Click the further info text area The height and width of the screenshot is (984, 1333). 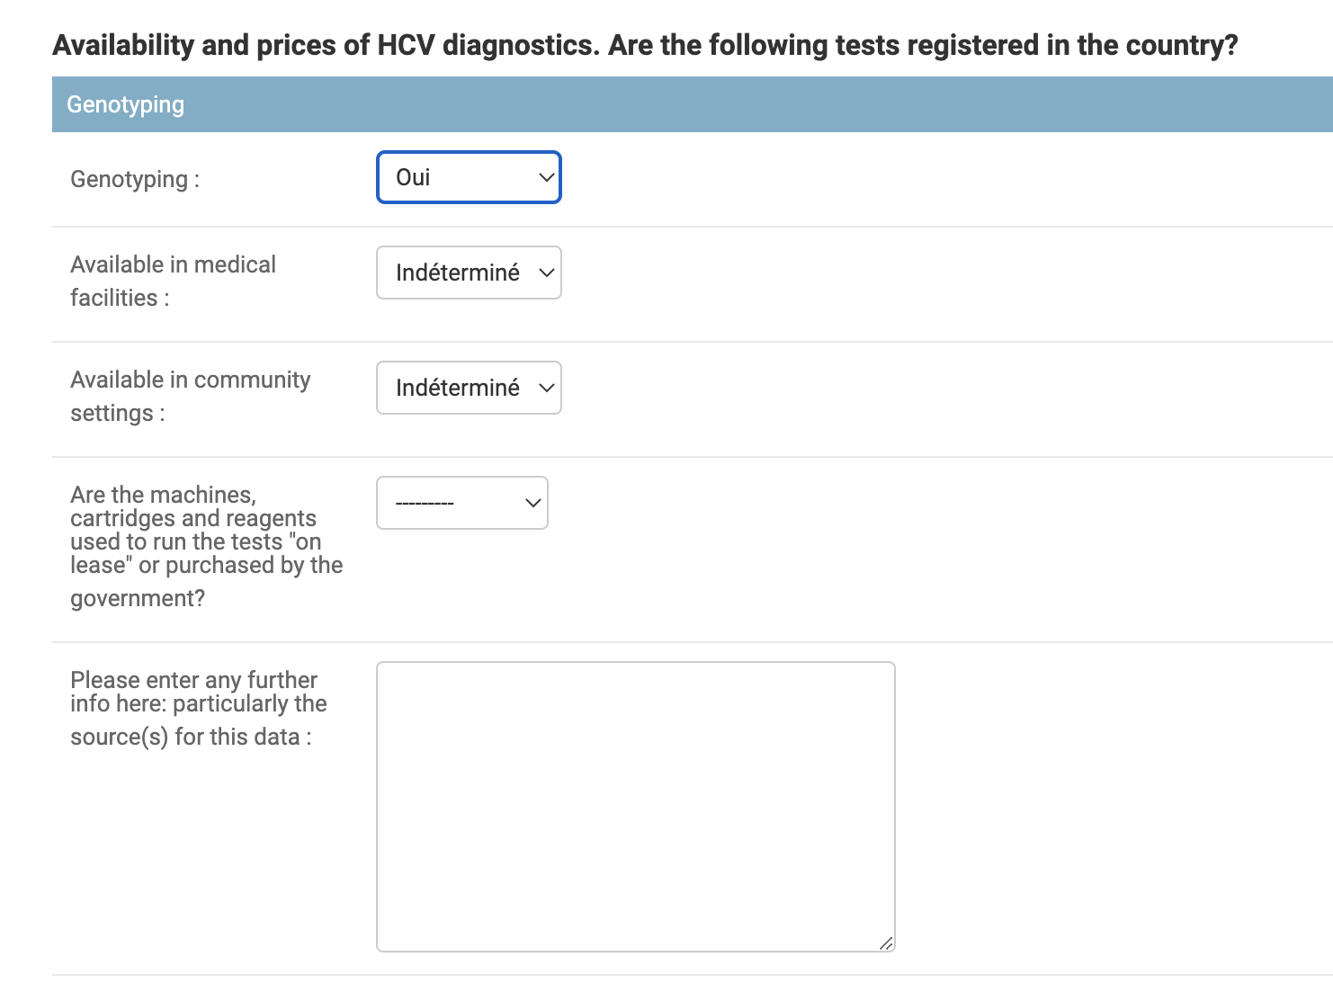click(x=636, y=807)
